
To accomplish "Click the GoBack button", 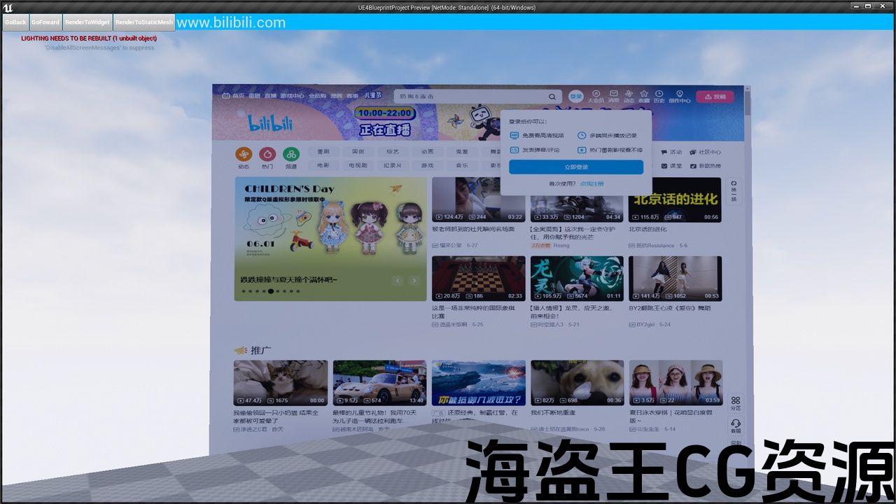I will tap(15, 22).
